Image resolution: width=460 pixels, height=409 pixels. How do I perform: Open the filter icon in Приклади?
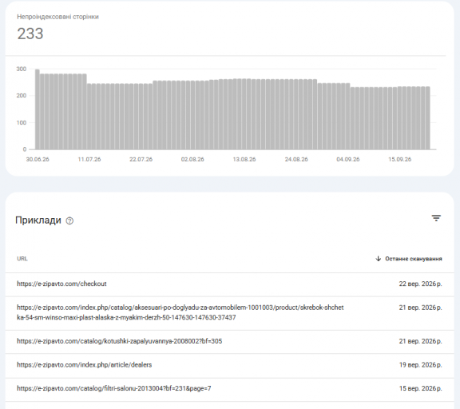coord(436,218)
